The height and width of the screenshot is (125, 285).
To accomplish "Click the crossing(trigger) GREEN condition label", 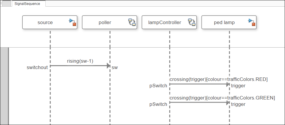I will click(x=222, y=98).
